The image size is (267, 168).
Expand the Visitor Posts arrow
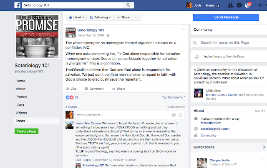264,147
